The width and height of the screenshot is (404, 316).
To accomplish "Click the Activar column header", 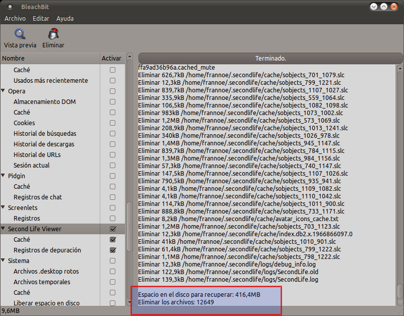I will [112, 59].
